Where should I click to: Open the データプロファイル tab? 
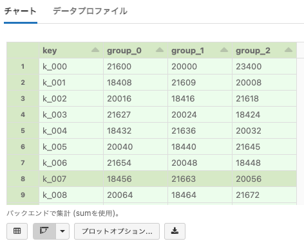90,11
